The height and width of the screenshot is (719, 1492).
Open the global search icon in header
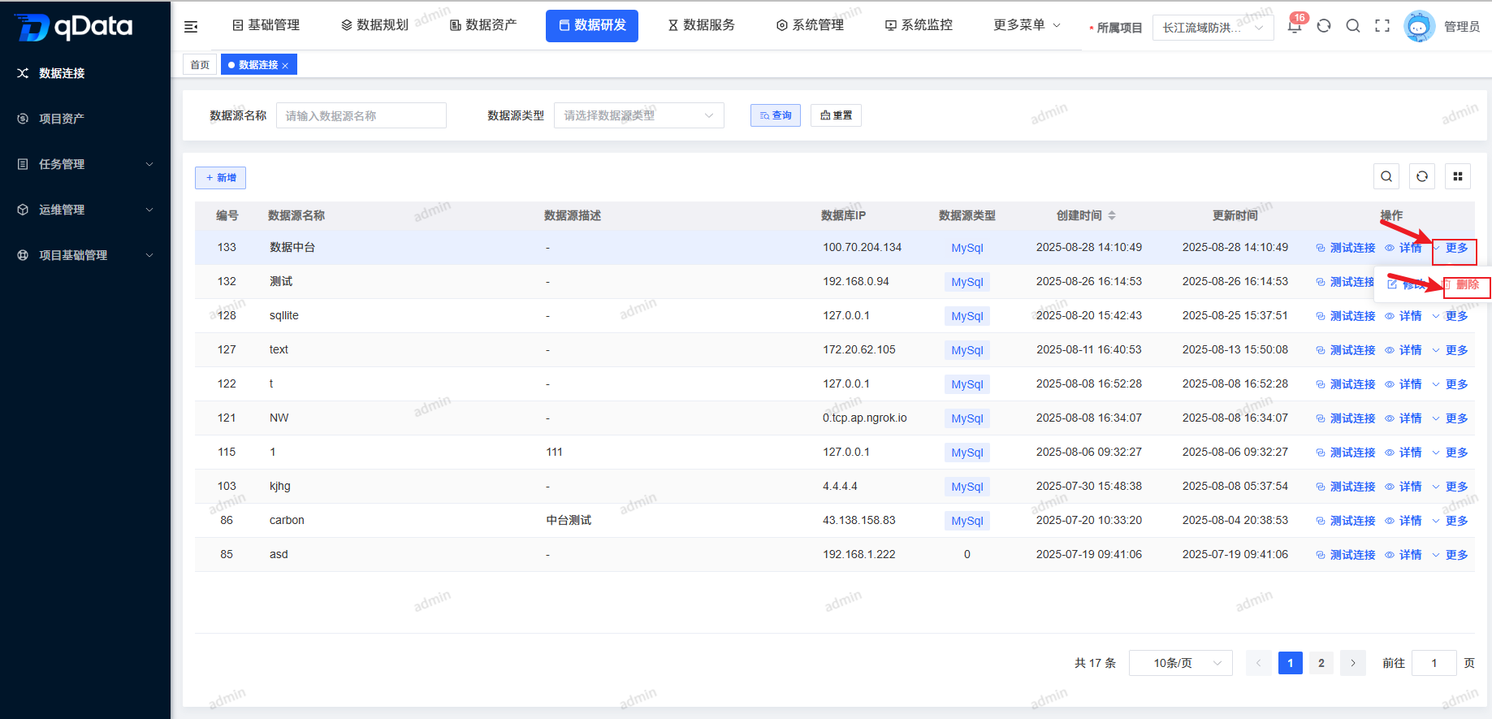coord(1353,25)
